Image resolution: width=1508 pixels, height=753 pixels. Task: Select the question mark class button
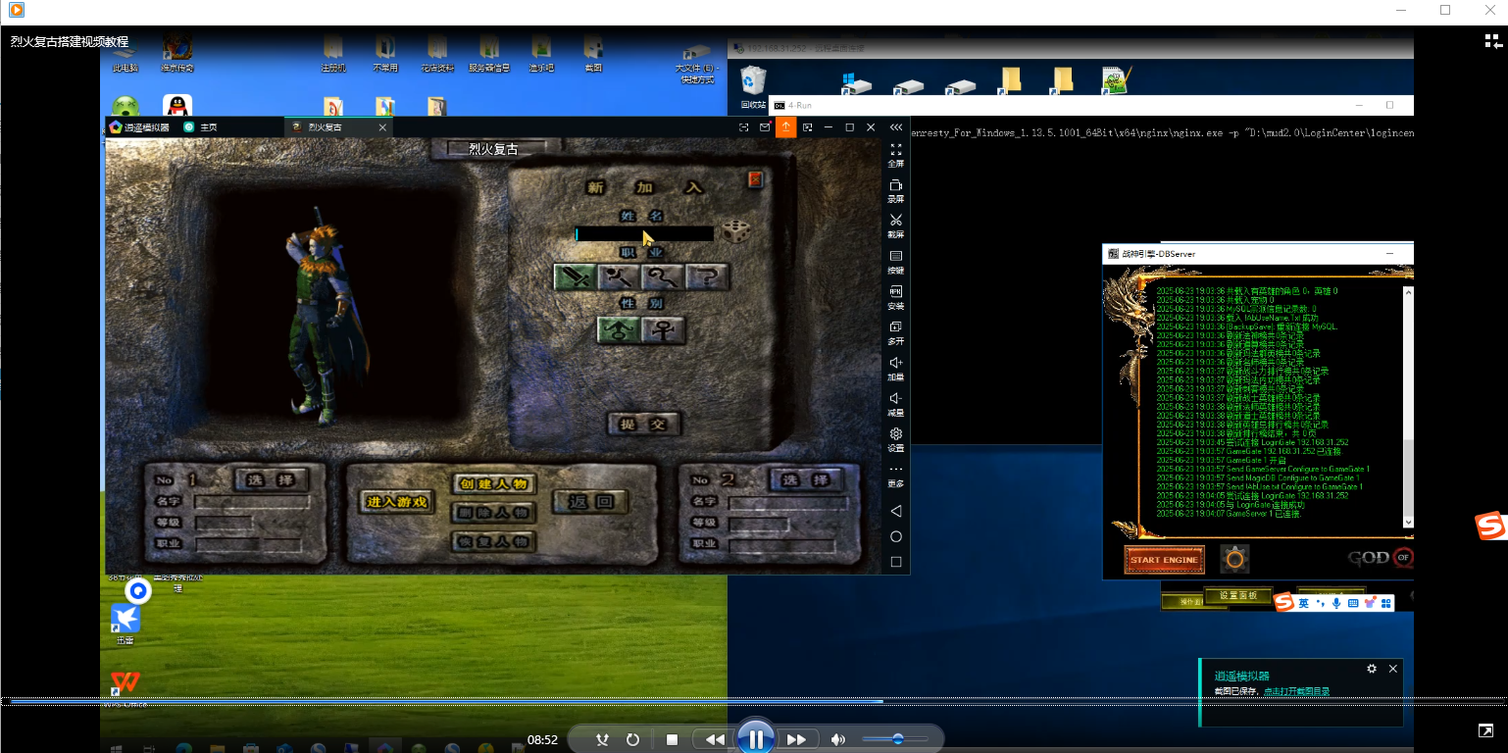707,277
